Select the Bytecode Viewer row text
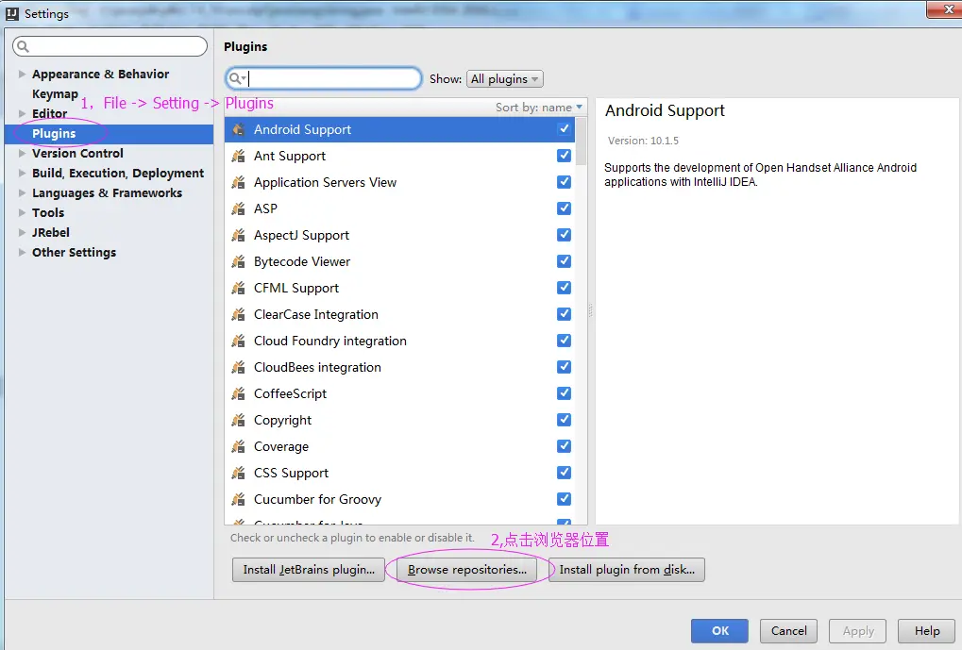The height and width of the screenshot is (650, 962). (302, 262)
